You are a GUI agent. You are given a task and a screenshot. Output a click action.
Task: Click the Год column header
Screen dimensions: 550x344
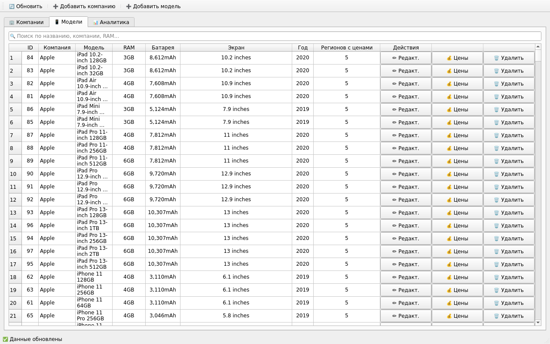click(302, 48)
